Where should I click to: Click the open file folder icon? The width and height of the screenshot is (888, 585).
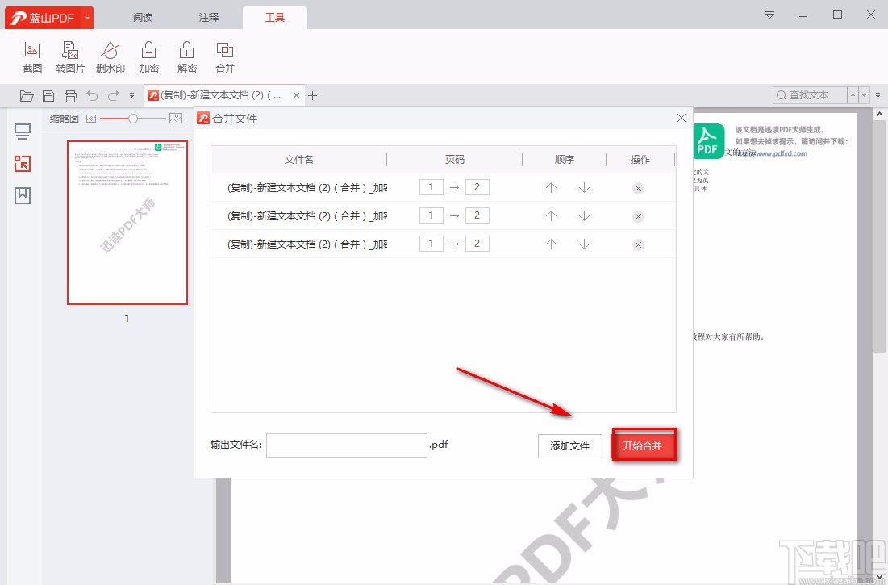[27, 95]
